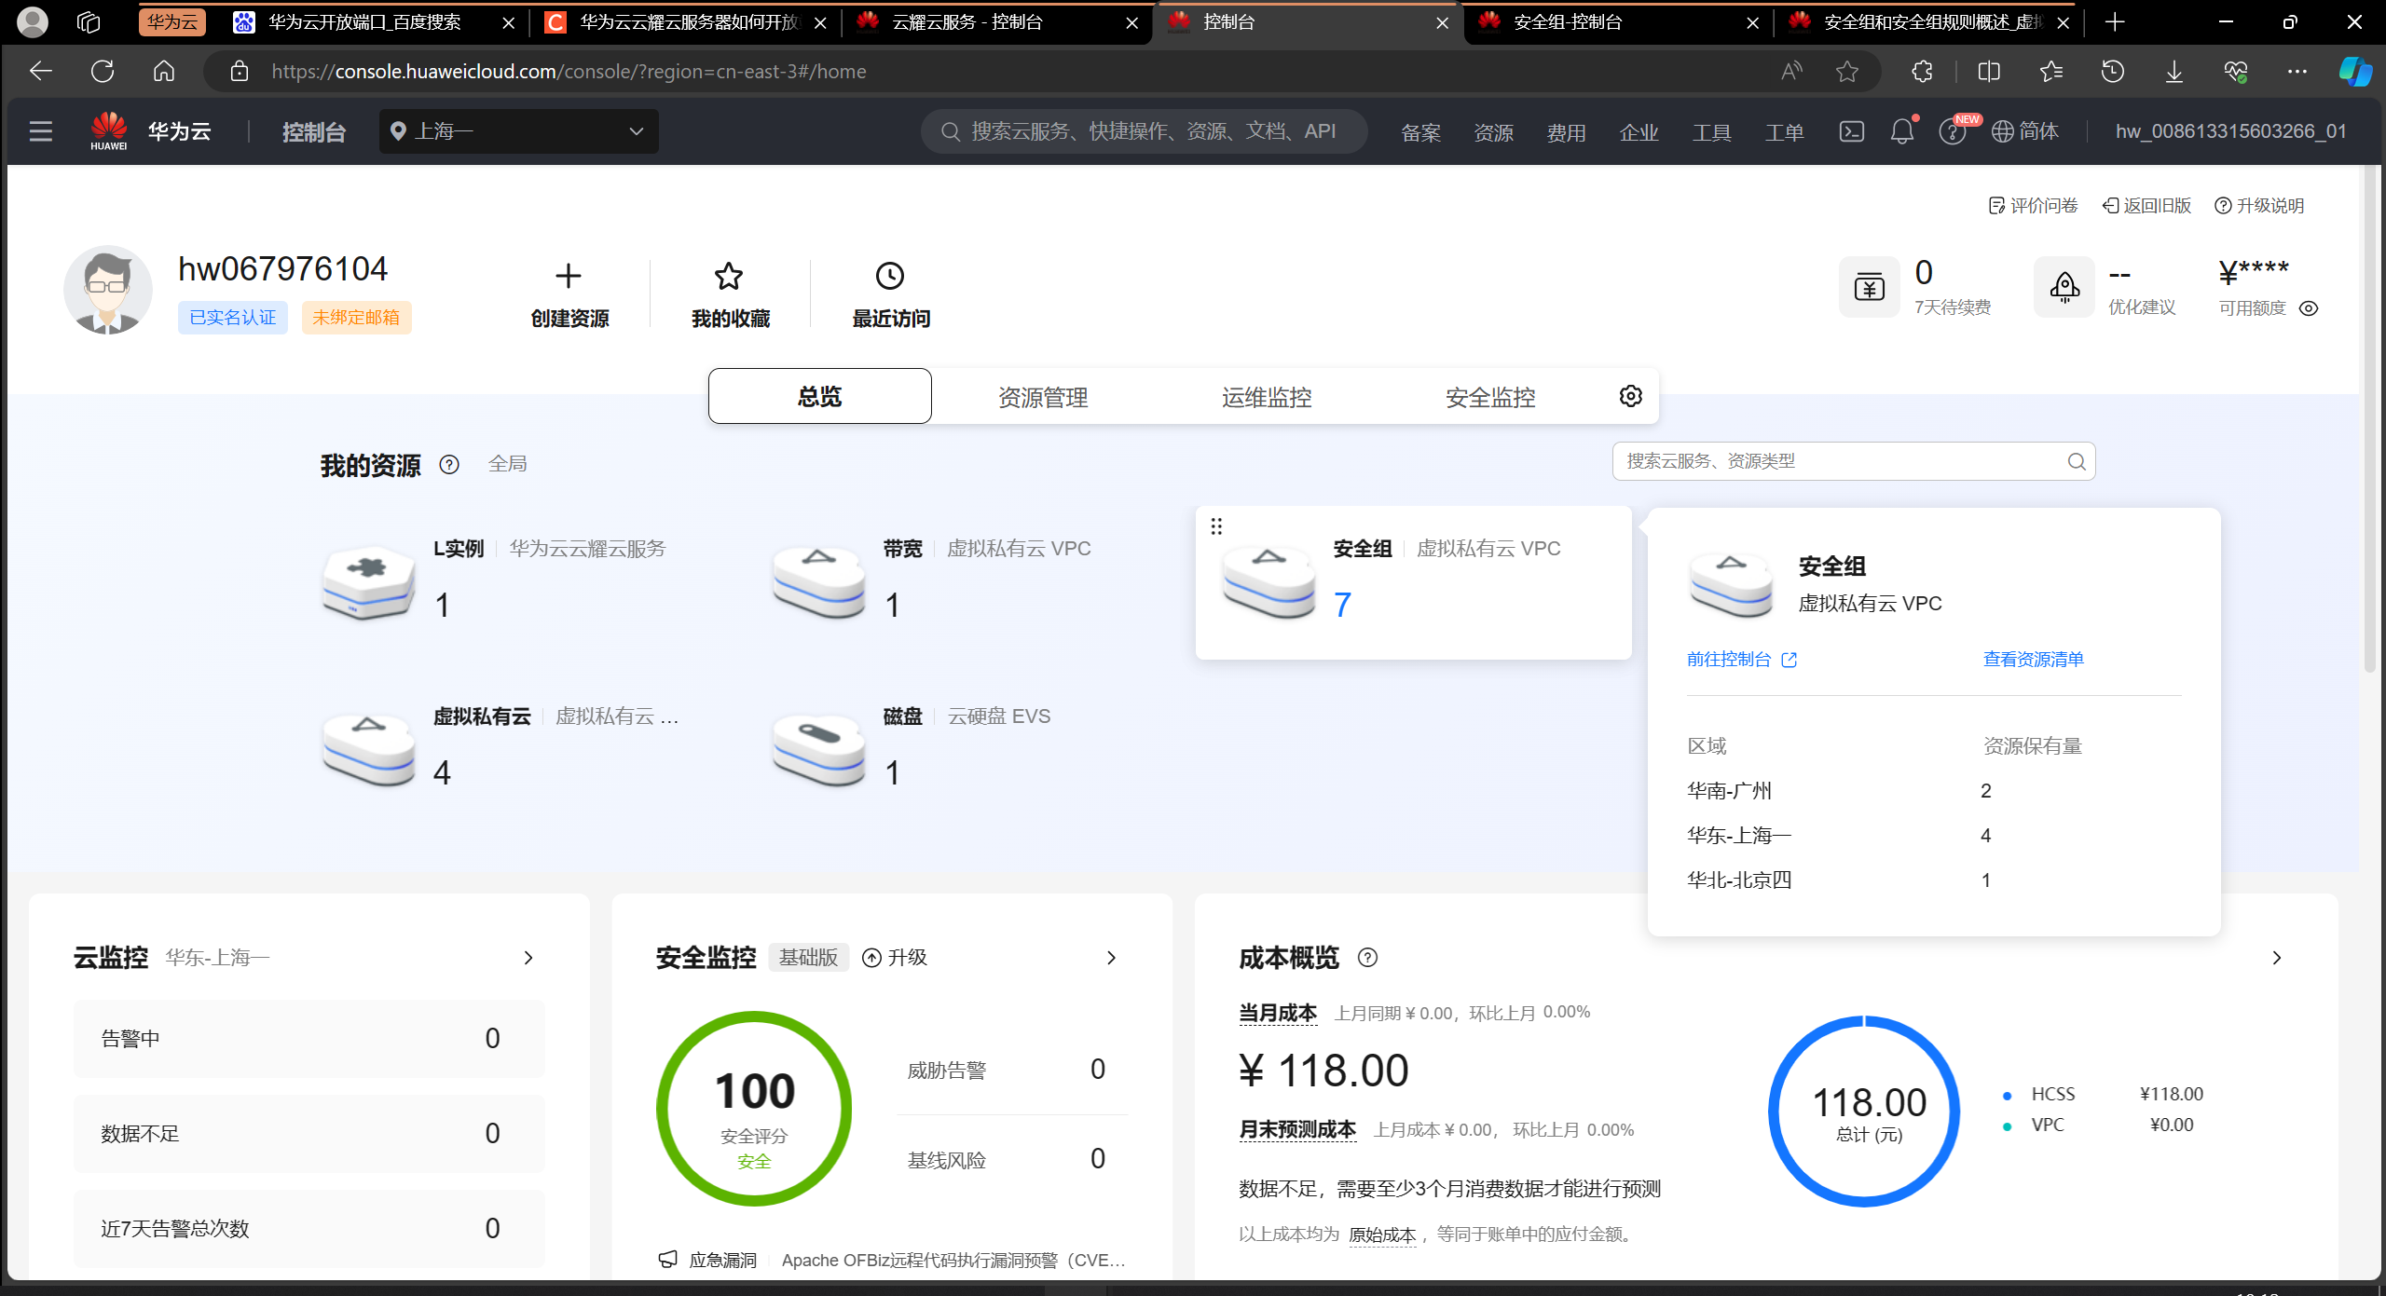The width and height of the screenshot is (2386, 1296).
Task: Switch language via 简体 globe
Action: [x=2025, y=131]
